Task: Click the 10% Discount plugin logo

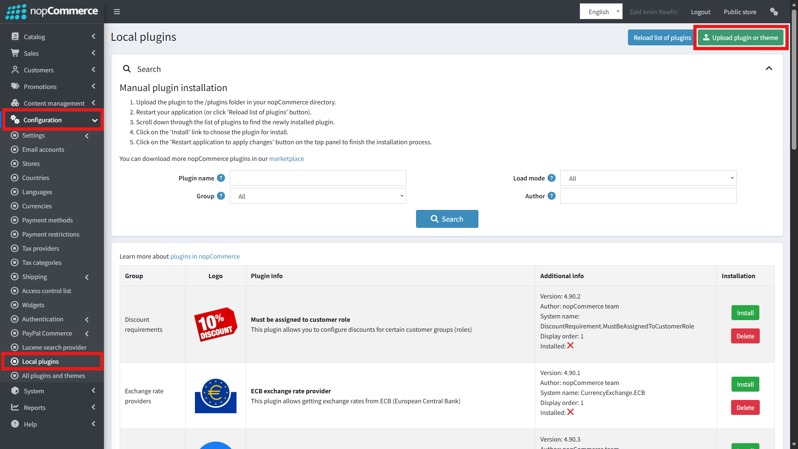Action: tap(215, 324)
